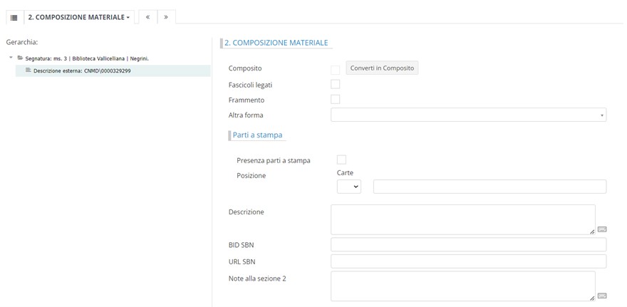Enable the Fascicoli legati checkbox
This screenshot has width=627, height=307.
(336, 85)
